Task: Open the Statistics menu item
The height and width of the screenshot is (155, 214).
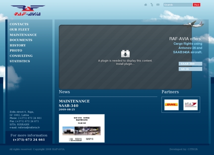Action: point(20,61)
